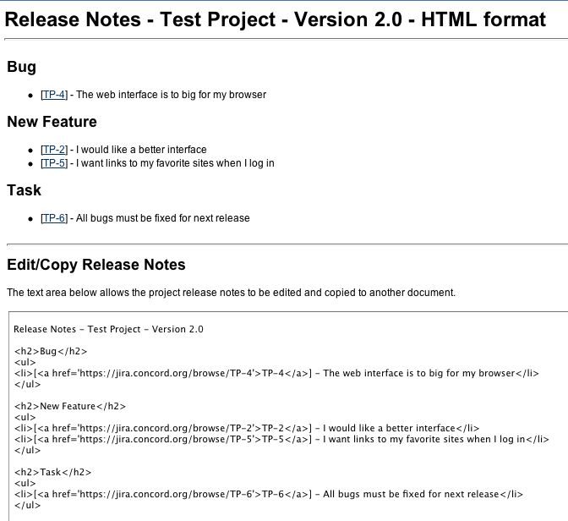Screen dimensions: 568x521
Task: Click the Edit/Copy Release Notes heading
Action: [x=96, y=265]
